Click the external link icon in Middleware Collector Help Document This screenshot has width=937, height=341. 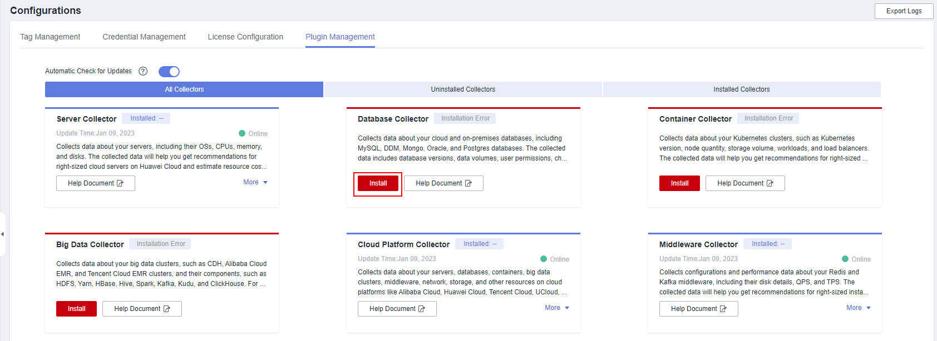[x=723, y=309]
